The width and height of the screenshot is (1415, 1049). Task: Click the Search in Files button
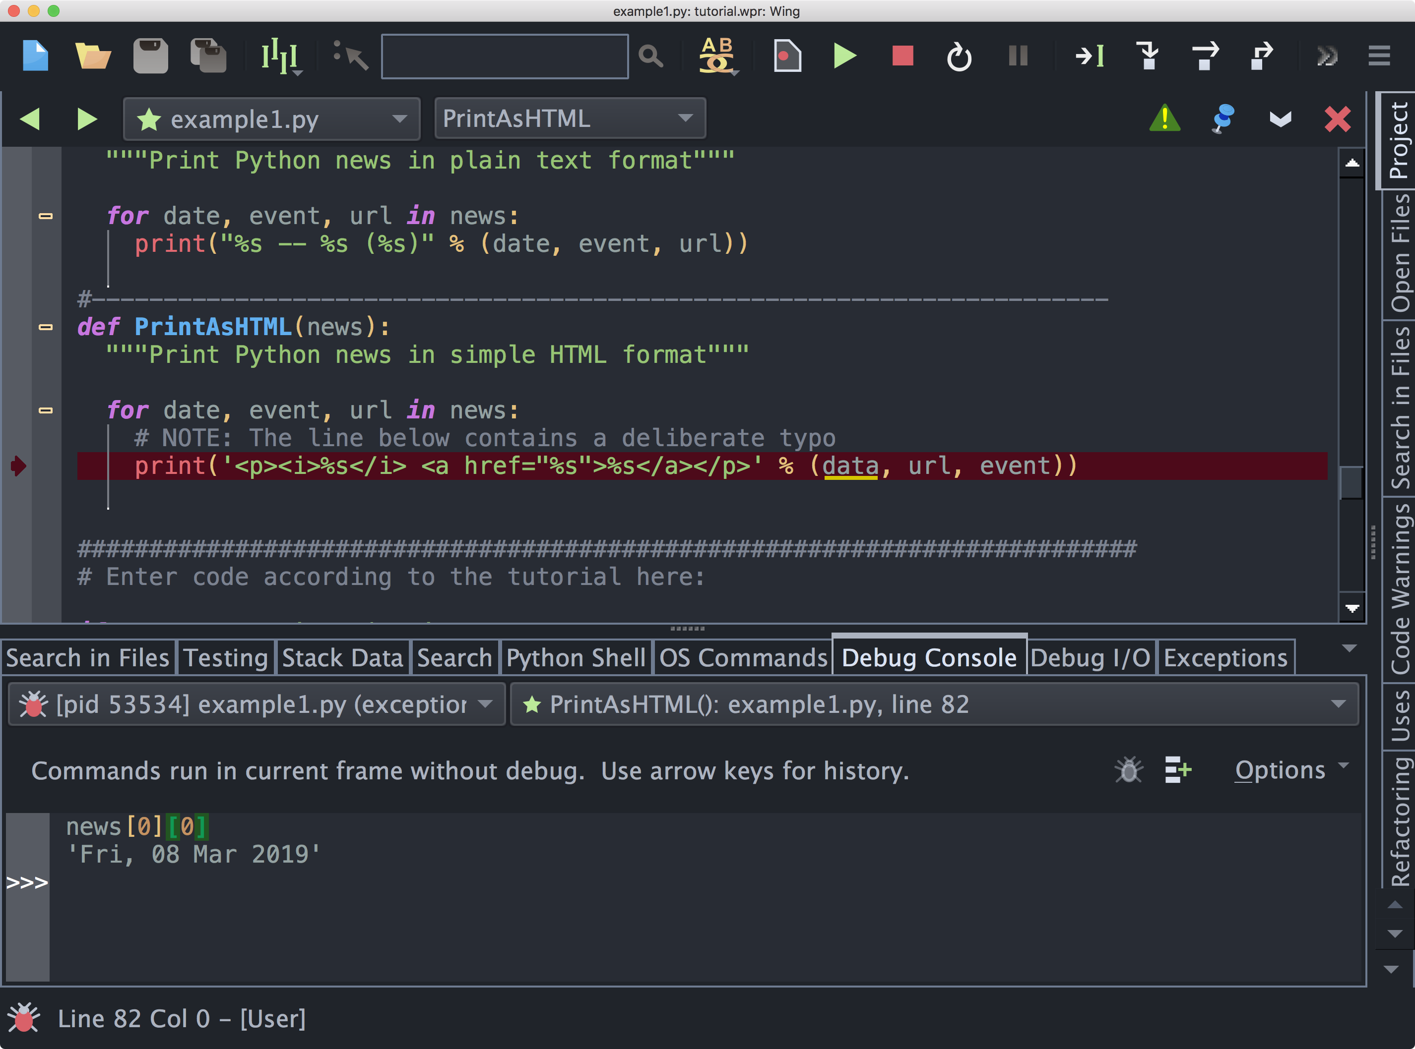pyautogui.click(x=88, y=658)
